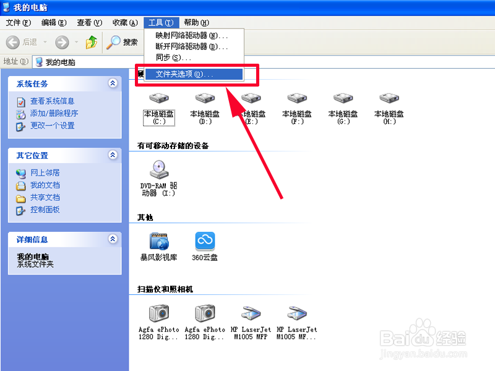Open local disk D: drive icon

pyautogui.click(x=205, y=98)
